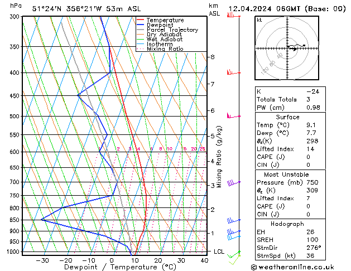
Task: Click the 850 hPa pressure label
Action: [16, 220]
